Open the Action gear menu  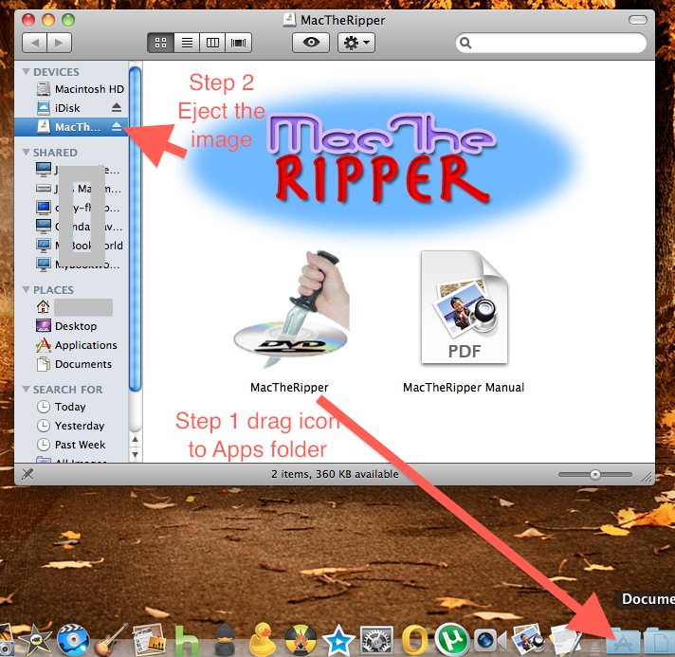click(x=356, y=43)
